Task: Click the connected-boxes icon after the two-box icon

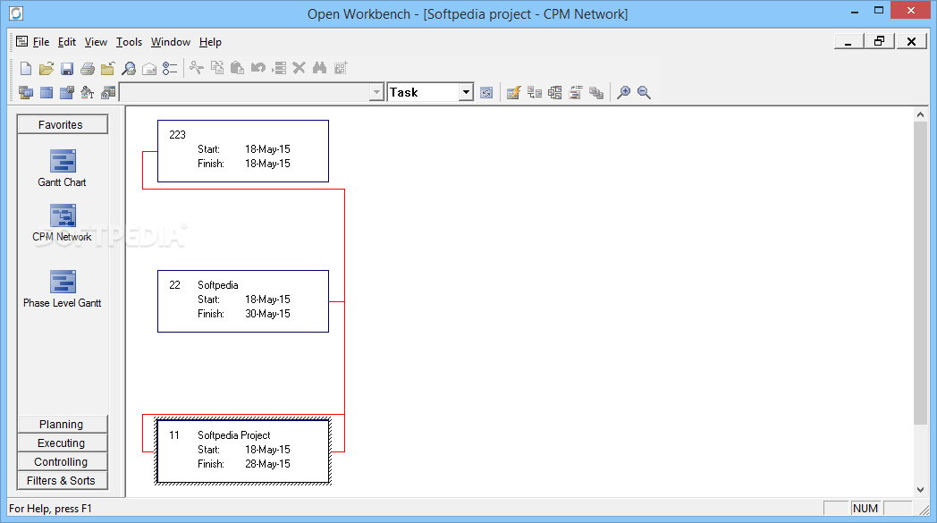Action: point(554,92)
